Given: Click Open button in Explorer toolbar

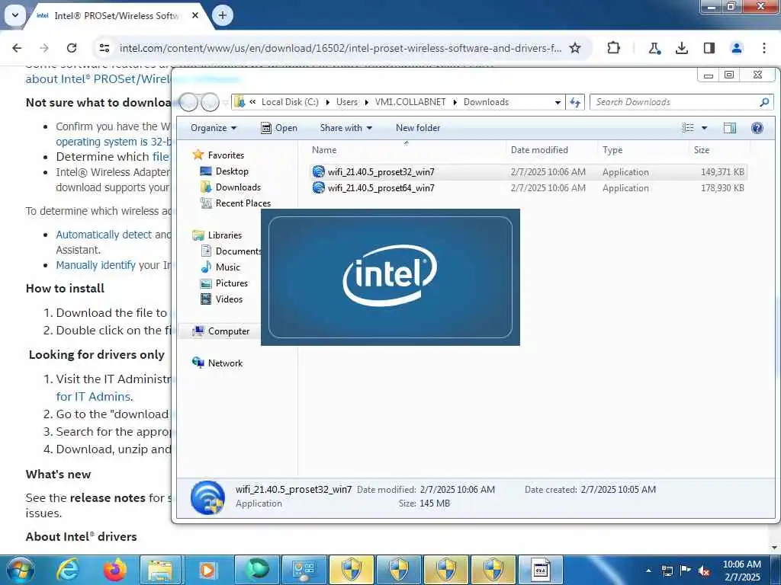Looking at the screenshot, I should 279,128.
